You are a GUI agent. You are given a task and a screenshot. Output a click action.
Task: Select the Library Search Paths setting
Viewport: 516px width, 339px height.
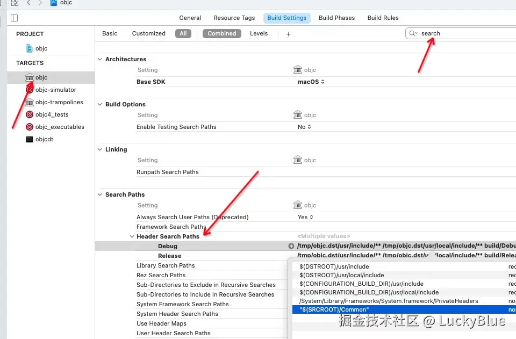[166, 265]
